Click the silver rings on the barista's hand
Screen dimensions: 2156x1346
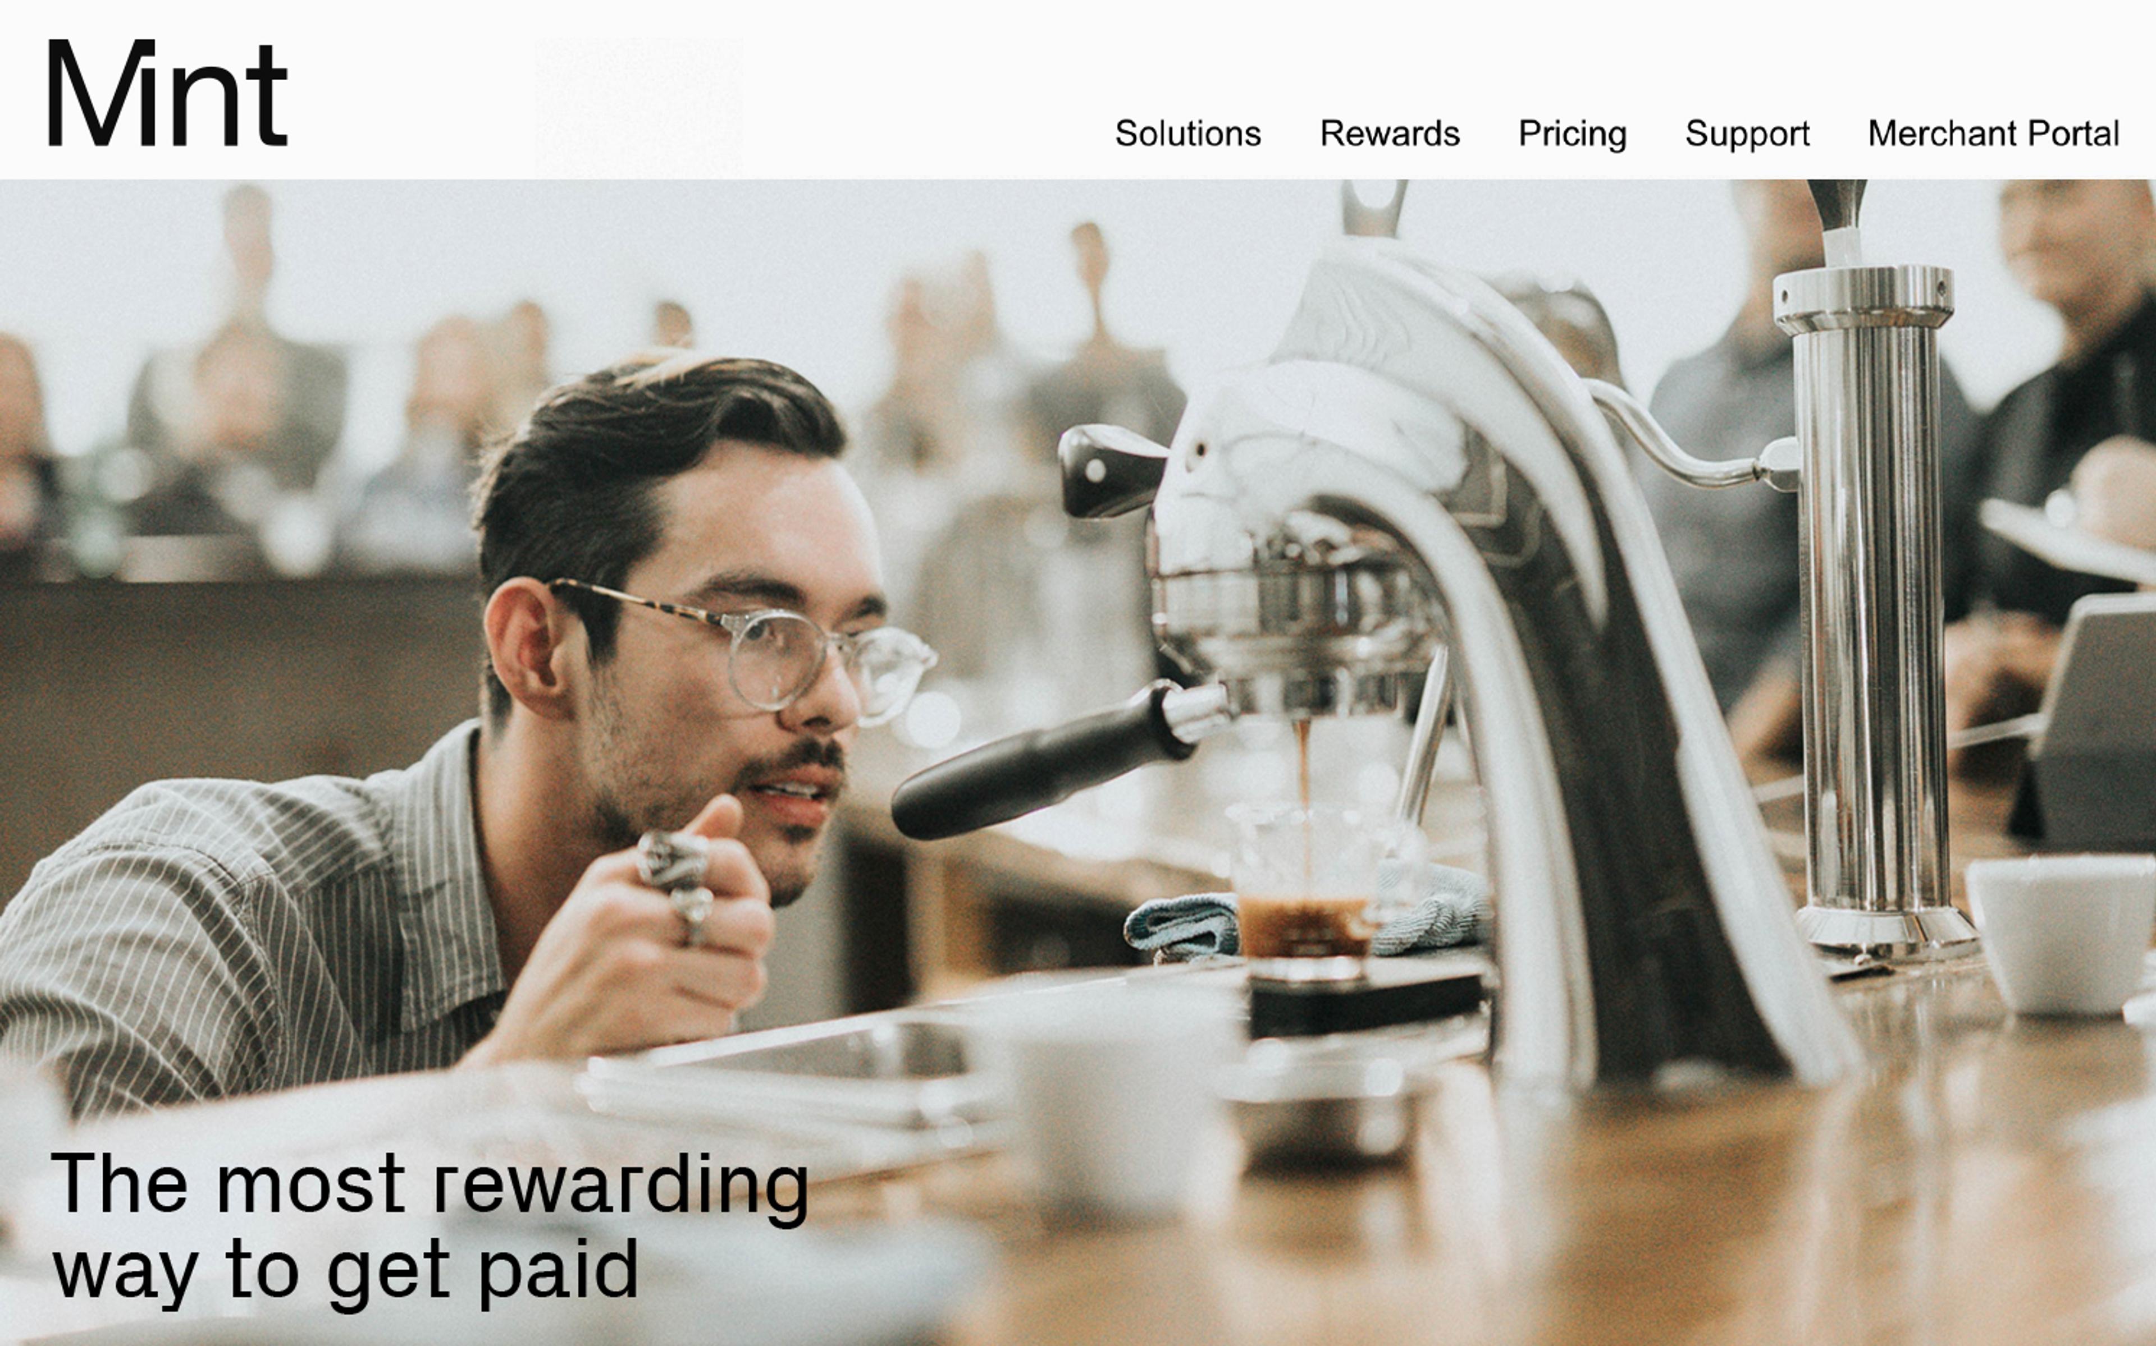(677, 881)
